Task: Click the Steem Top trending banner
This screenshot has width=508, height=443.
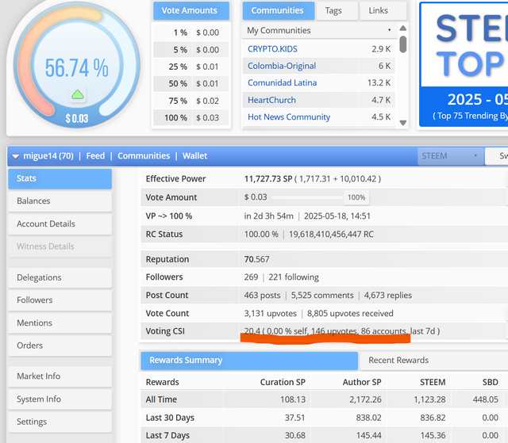Action: coord(464,64)
